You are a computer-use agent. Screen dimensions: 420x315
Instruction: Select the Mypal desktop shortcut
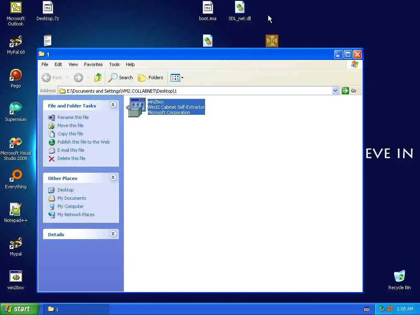16,247
